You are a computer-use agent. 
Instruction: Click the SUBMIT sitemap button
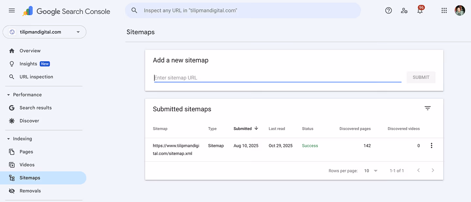[421, 77]
